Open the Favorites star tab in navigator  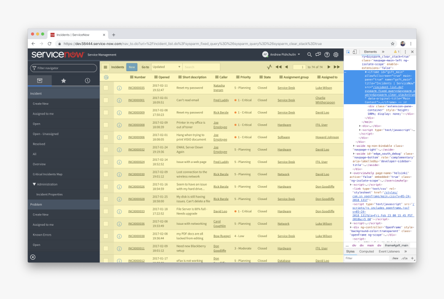pyautogui.click(x=64, y=80)
